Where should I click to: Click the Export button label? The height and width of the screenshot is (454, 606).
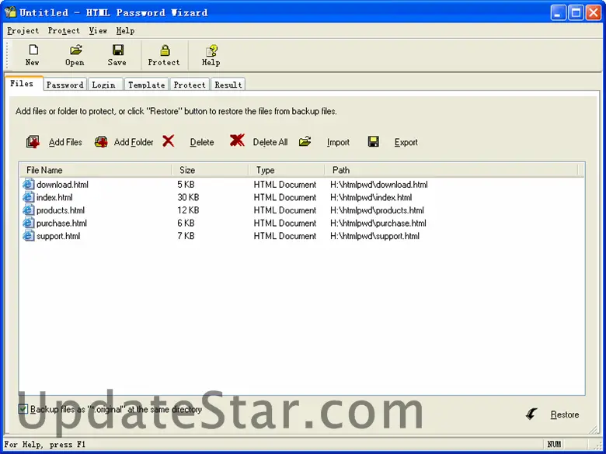click(x=406, y=142)
